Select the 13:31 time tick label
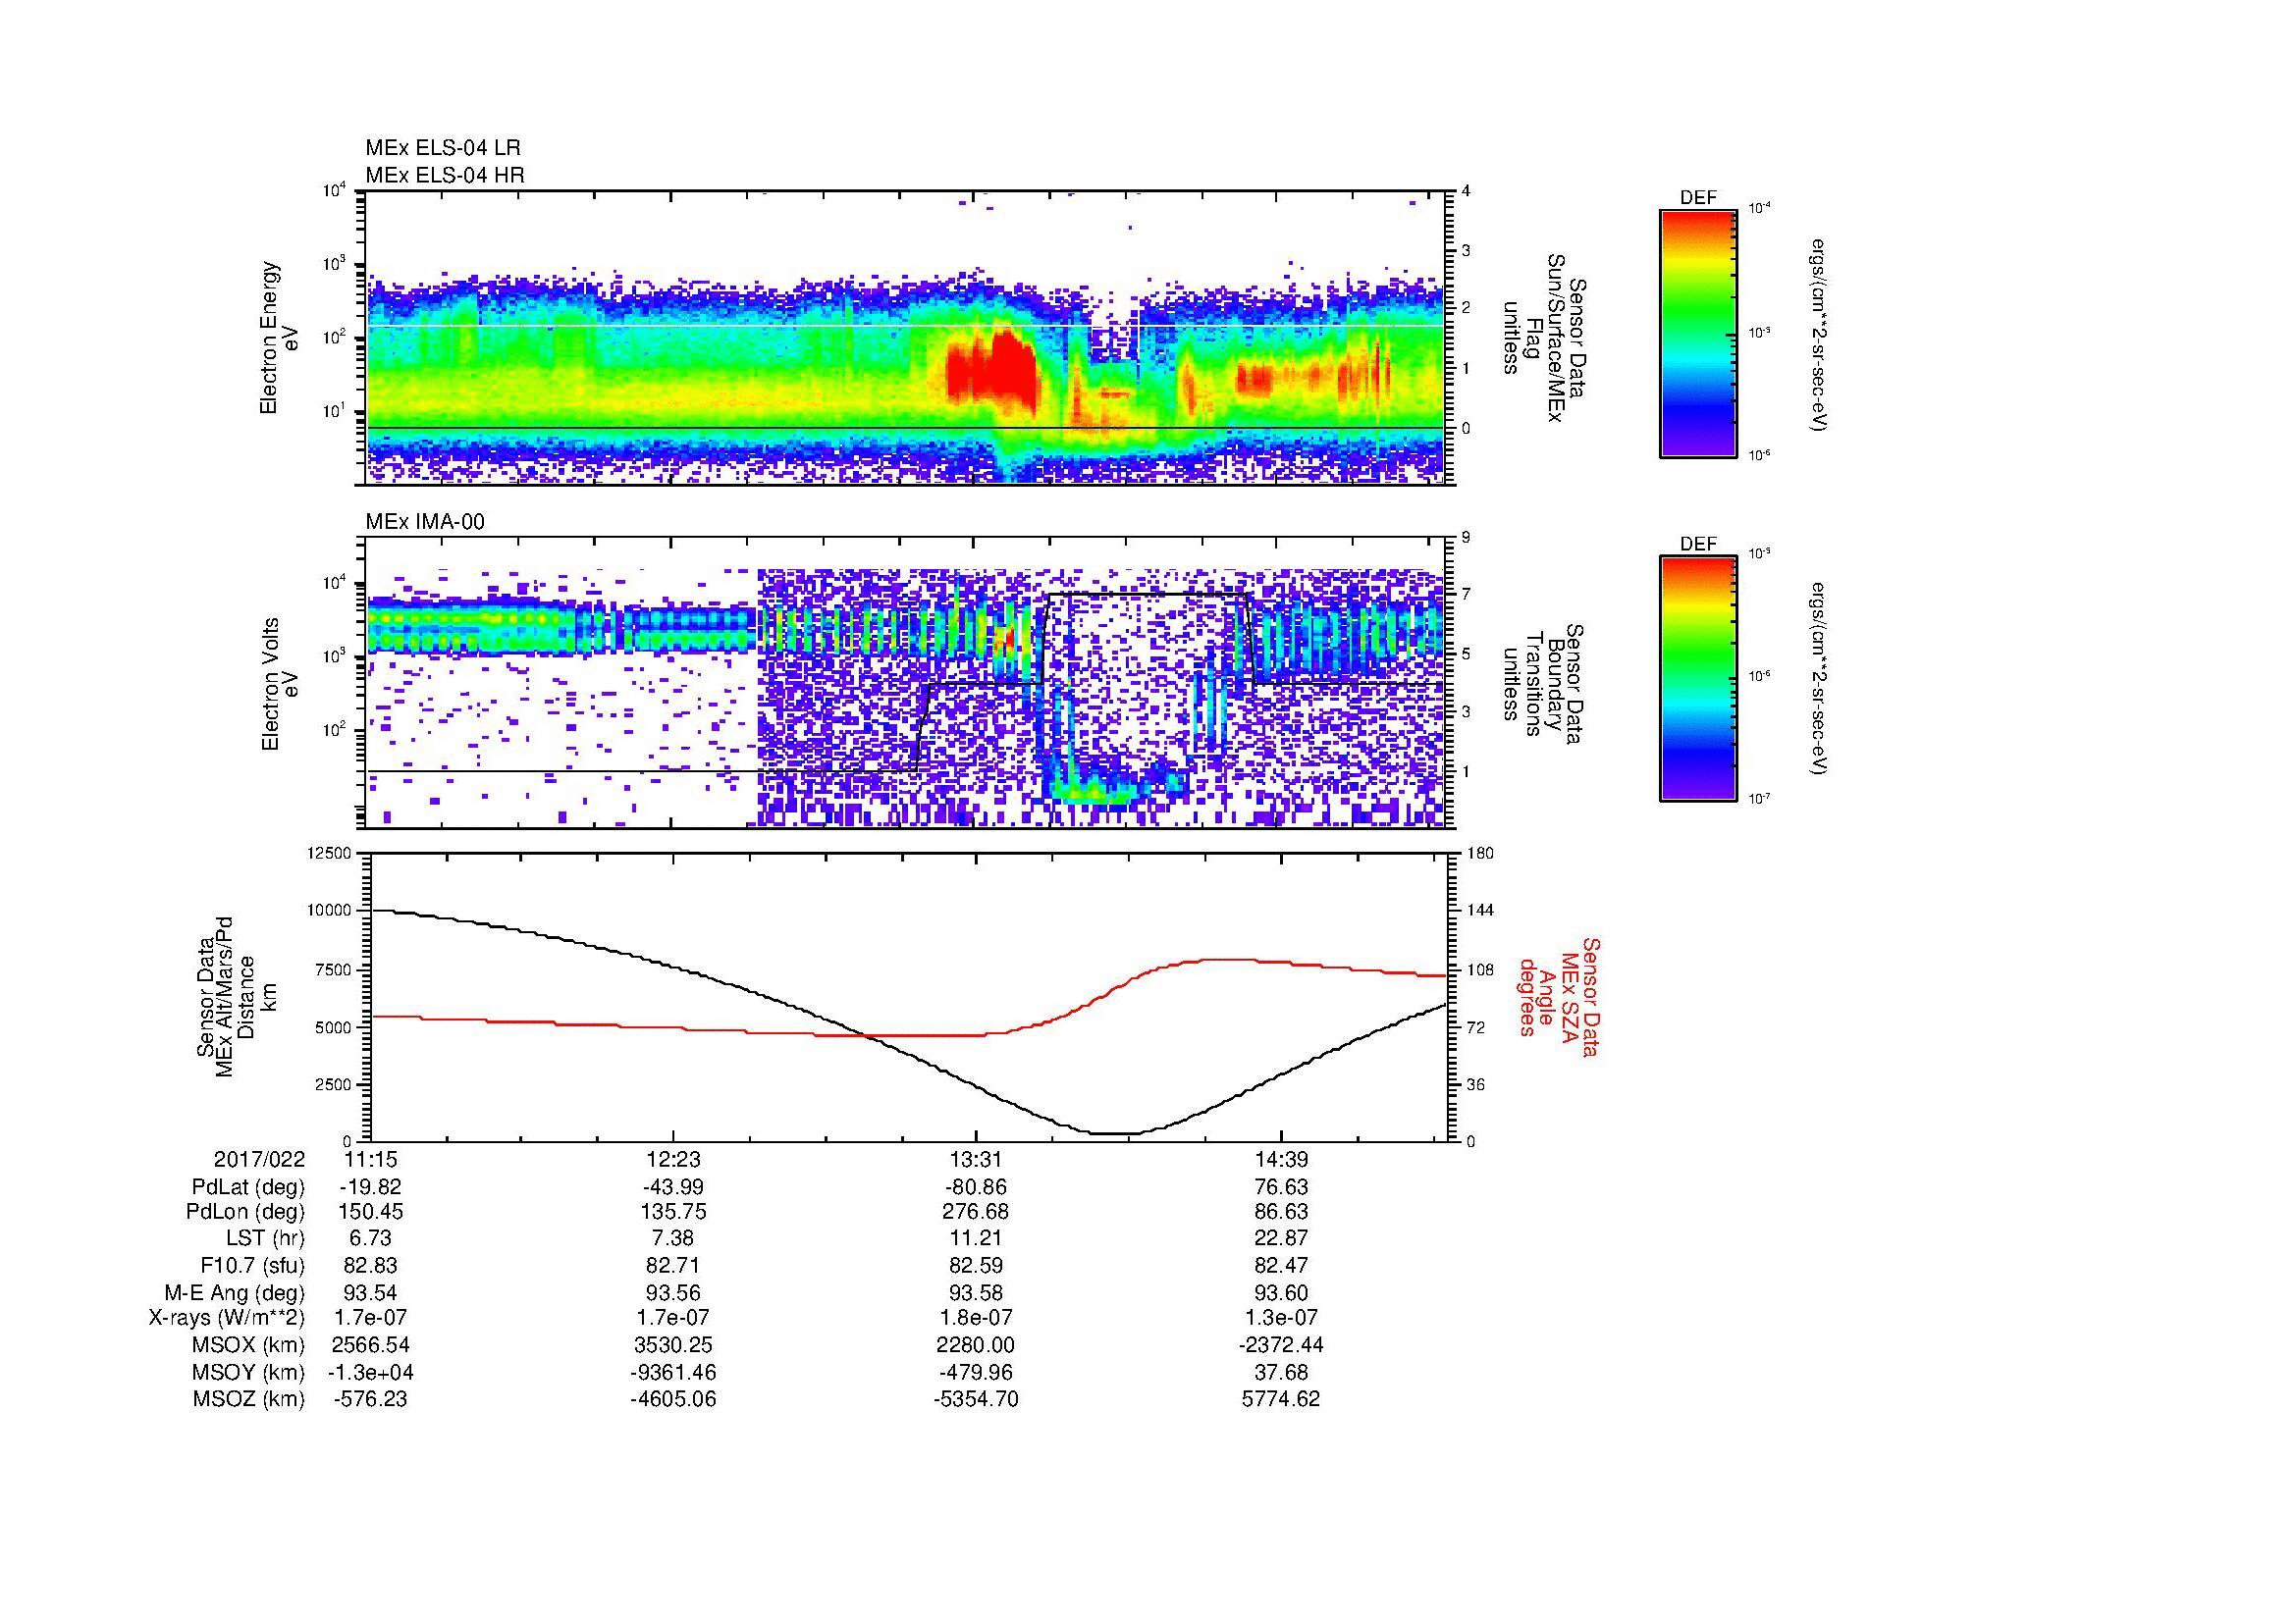This screenshot has height=1622, width=2296. pos(976,1160)
